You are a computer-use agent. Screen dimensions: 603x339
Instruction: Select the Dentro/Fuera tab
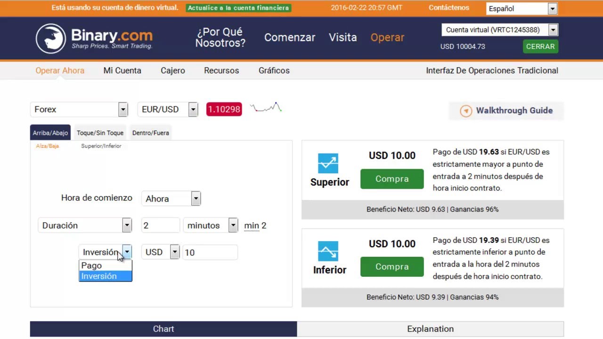click(x=151, y=133)
